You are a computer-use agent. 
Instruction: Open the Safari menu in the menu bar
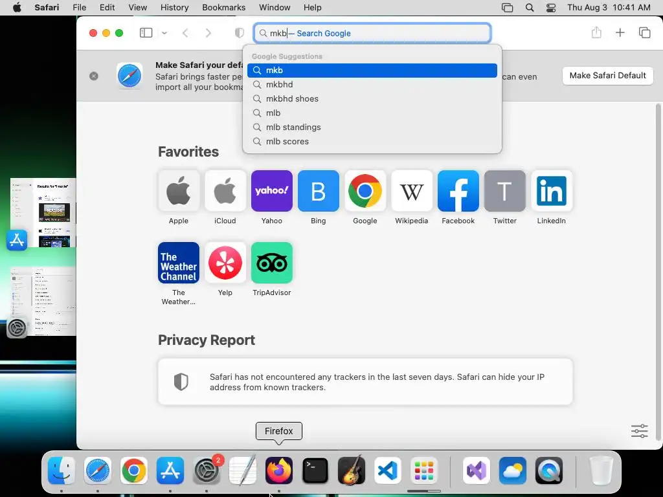click(x=47, y=8)
